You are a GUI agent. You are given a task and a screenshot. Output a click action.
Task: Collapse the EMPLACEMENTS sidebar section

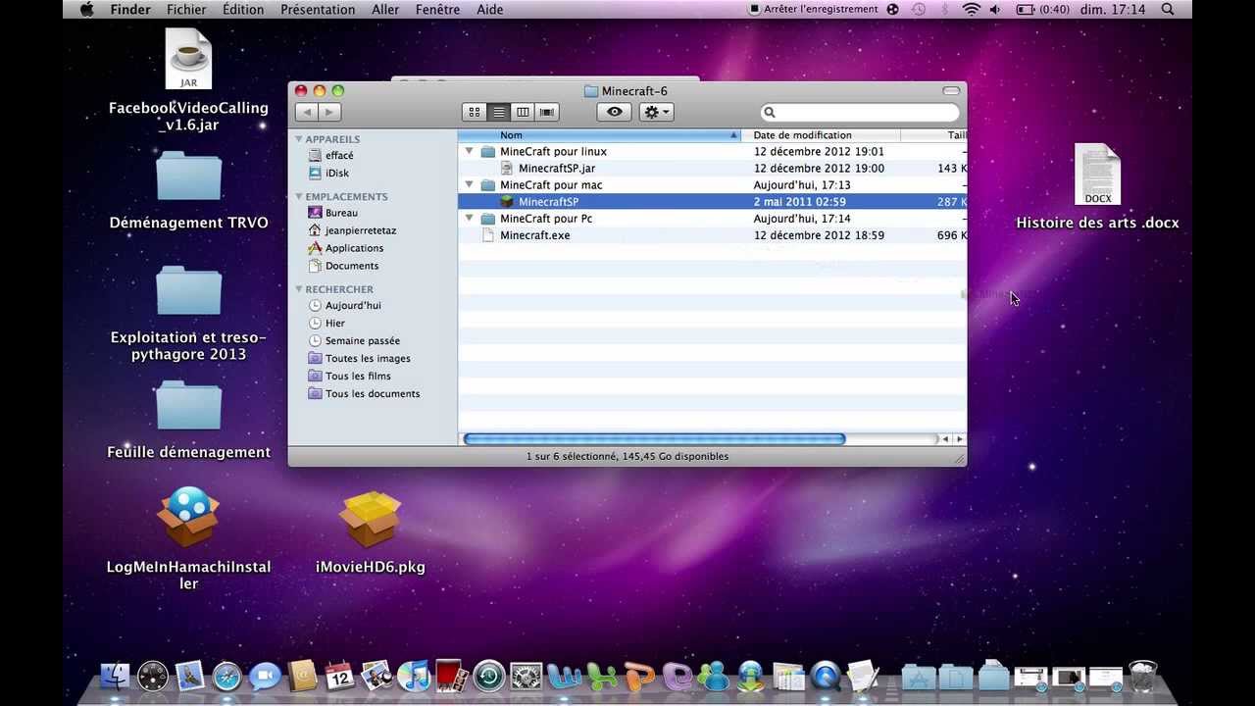pos(299,197)
